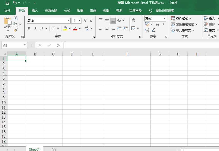This screenshot has width=219, height=151.
Task: Open the font size box showing 11
Action: point(76,21)
